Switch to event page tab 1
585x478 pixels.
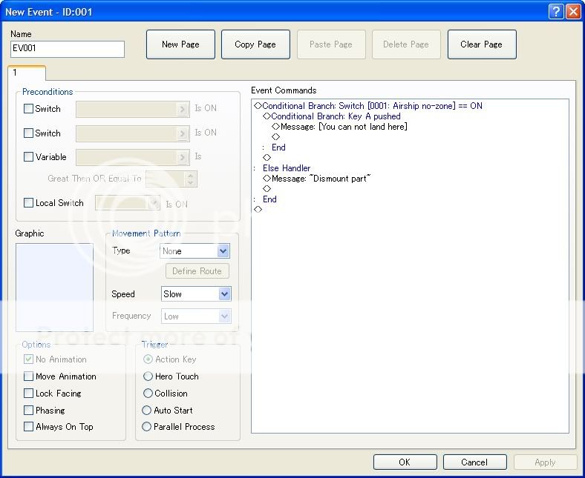[x=26, y=73]
